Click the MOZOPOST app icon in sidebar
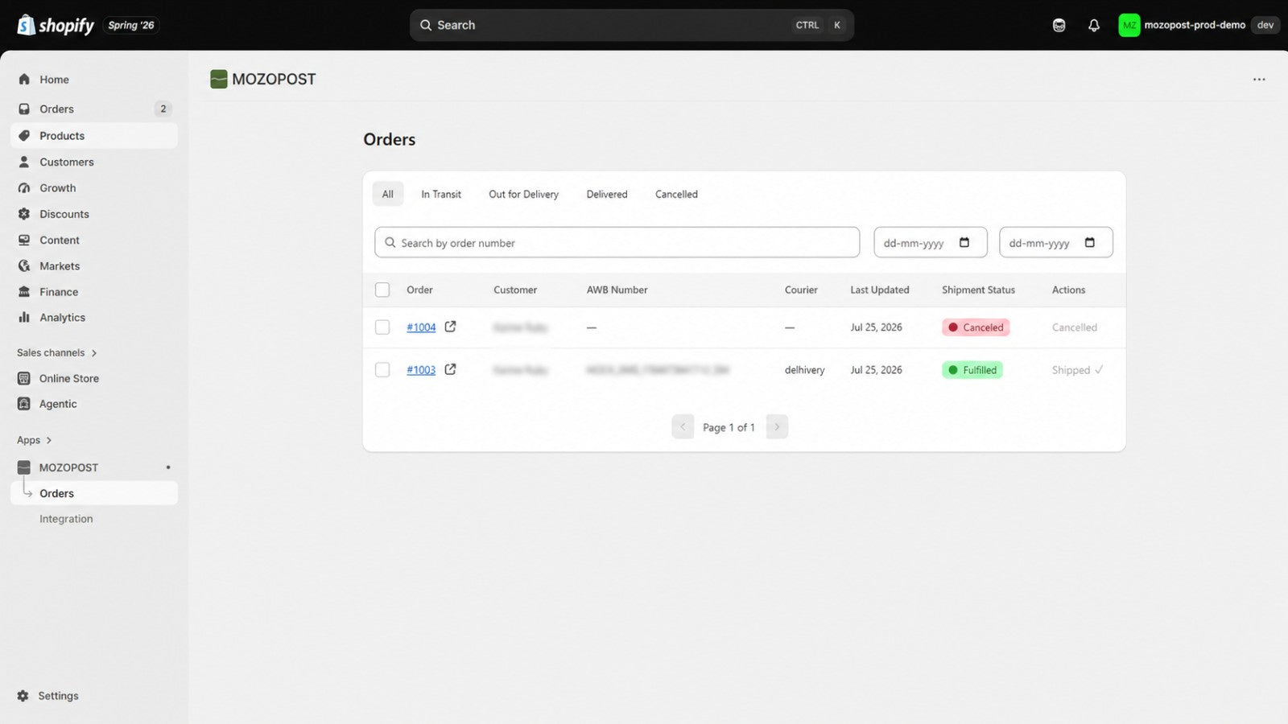Viewport: 1288px width, 724px height. (24, 467)
